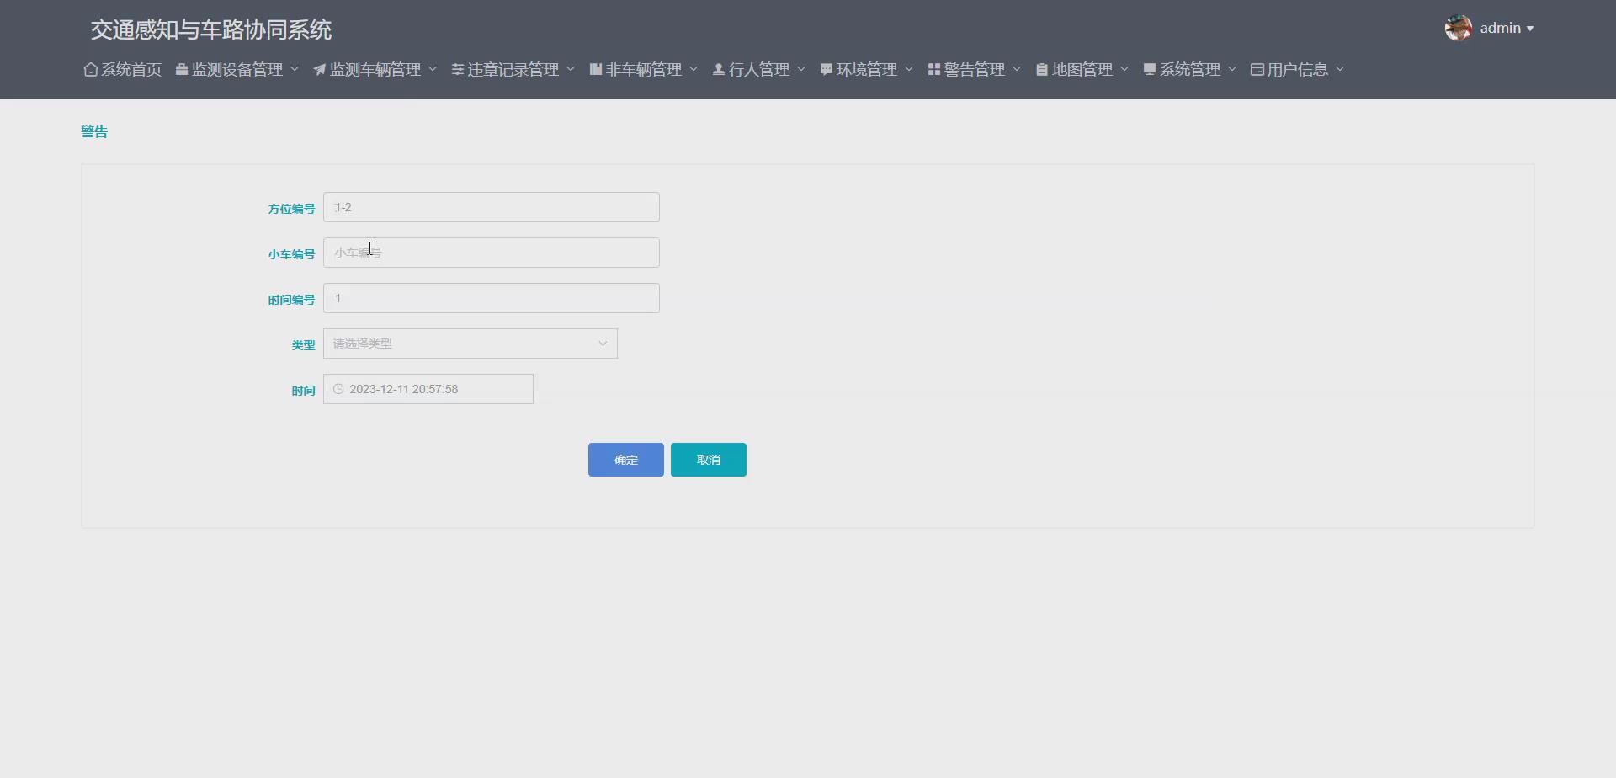This screenshot has width=1616, height=778.
Task: Click the grid icon of 警告管理
Action: coord(934,70)
